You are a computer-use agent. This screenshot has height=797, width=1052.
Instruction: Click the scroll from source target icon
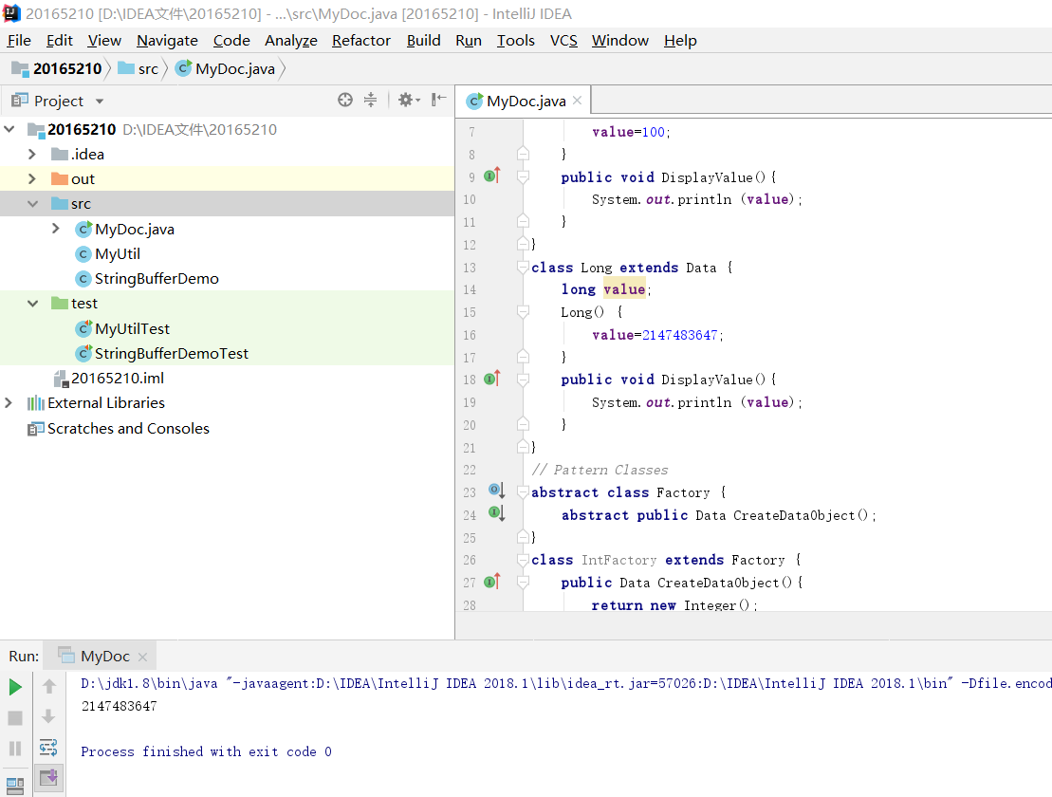(345, 100)
